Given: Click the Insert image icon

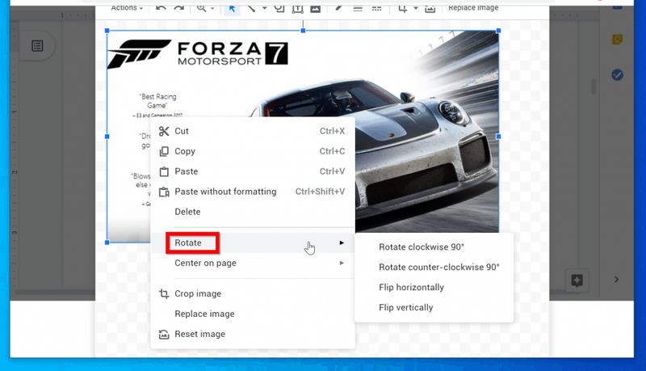Looking at the screenshot, I should tap(315, 8).
